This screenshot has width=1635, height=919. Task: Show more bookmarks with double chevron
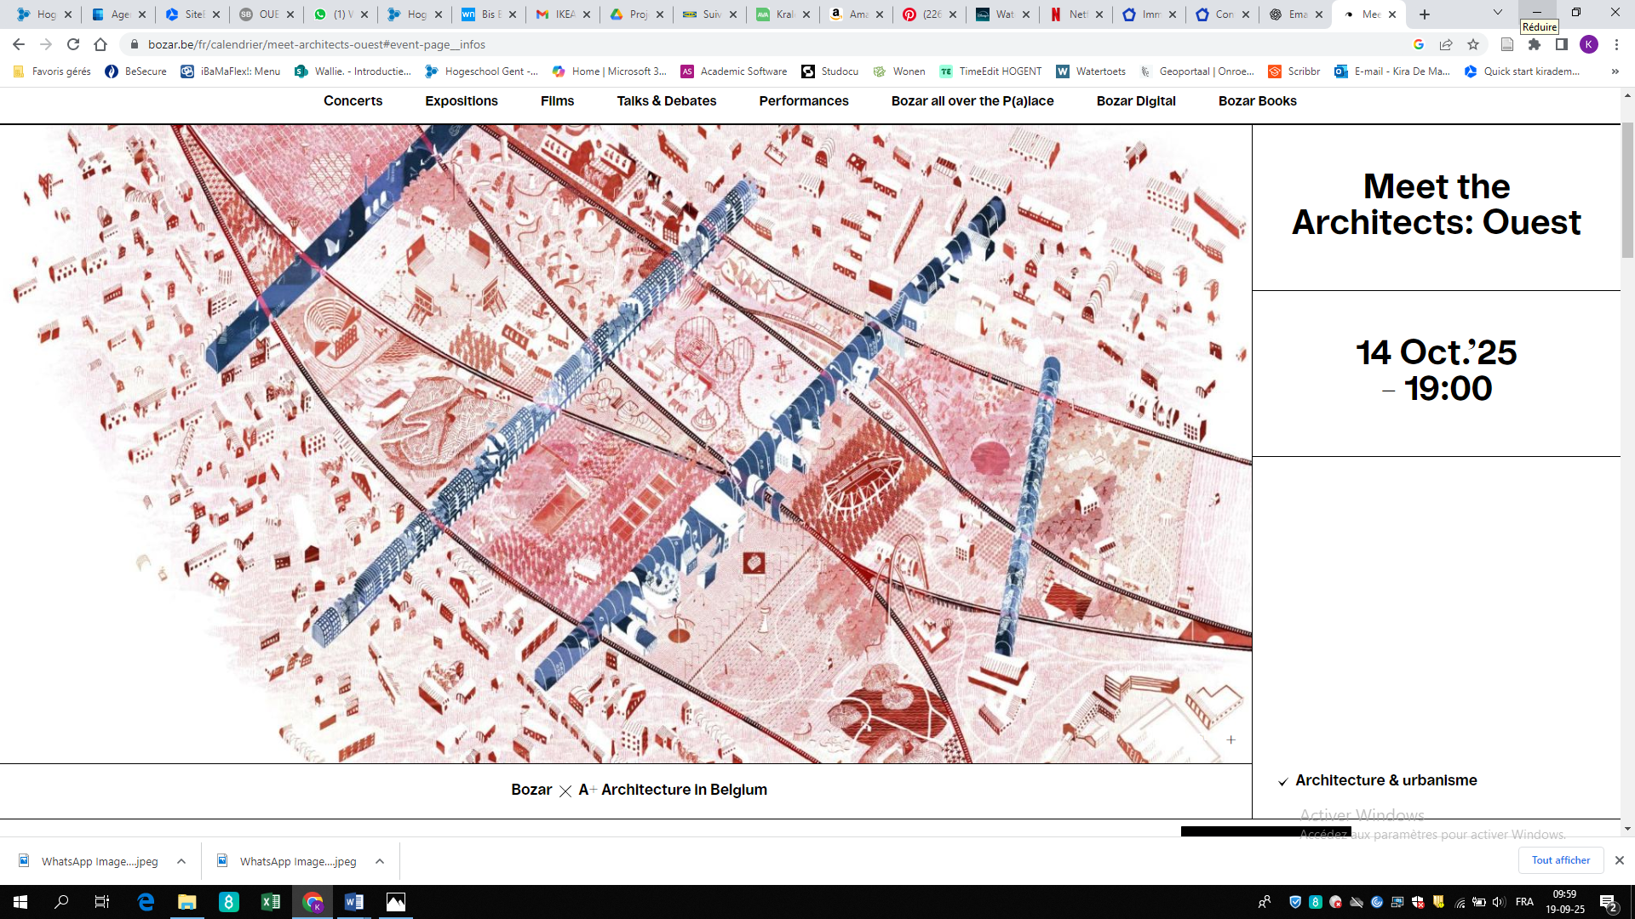[x=1615, y=71]
